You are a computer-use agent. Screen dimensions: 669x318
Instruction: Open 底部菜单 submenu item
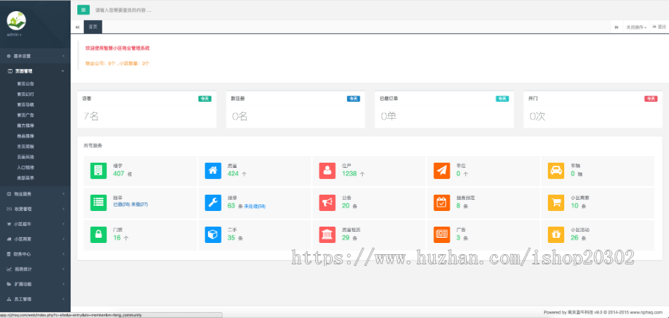click(25, 178)
